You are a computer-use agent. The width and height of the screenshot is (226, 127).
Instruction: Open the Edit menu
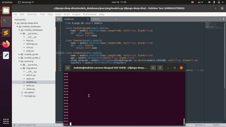tap(22, 14)
